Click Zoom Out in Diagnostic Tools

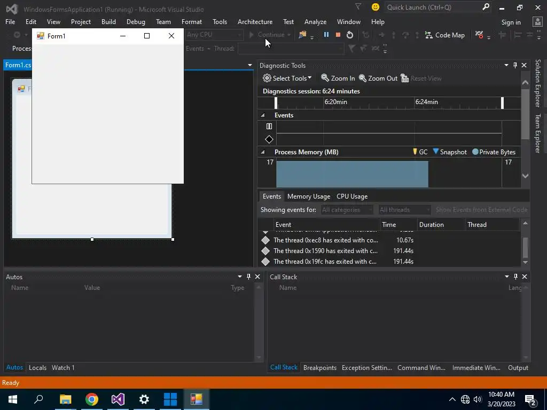378,78
